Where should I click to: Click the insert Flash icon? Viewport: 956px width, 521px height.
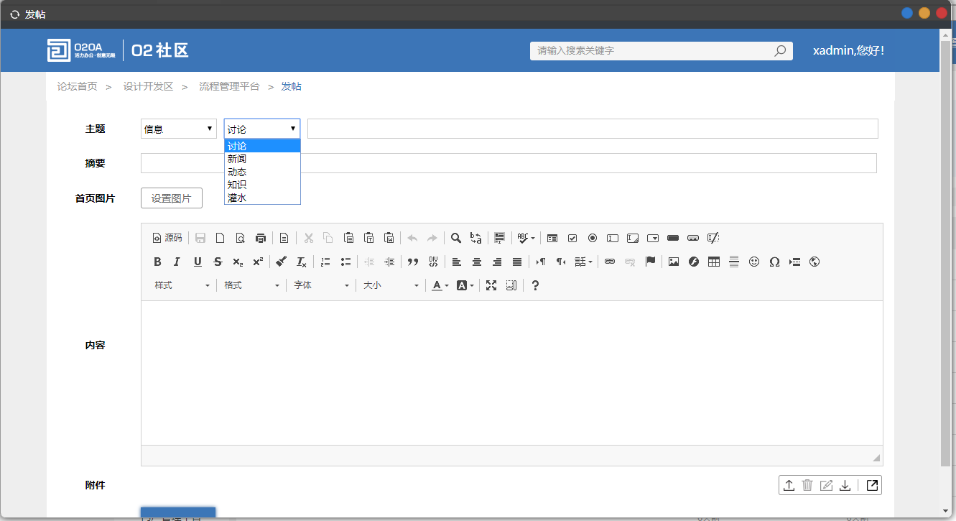tap(694, 262)
